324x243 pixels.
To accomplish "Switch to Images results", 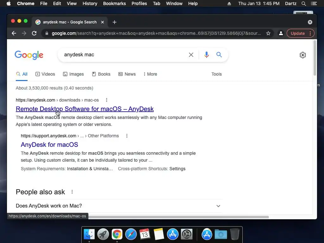I will [x=73, y=74].
